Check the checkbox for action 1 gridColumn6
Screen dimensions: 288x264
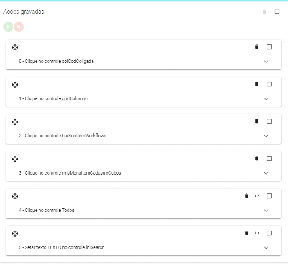click(269, 84)
